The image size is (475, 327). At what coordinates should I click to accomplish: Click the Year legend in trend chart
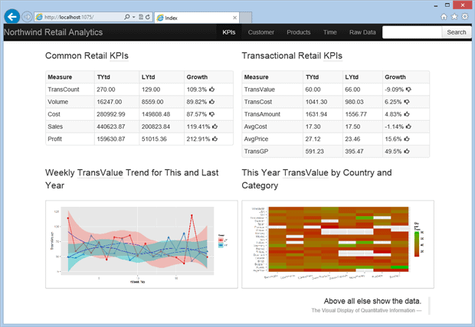click(x=223, y=240)
